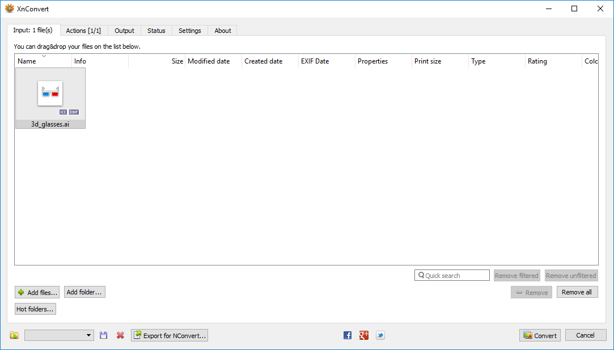The height and width of the screenshot is (350, 614).
Task: Click the ICC badge on 3d_glasses.ai
Action: [x=63, y=112]
